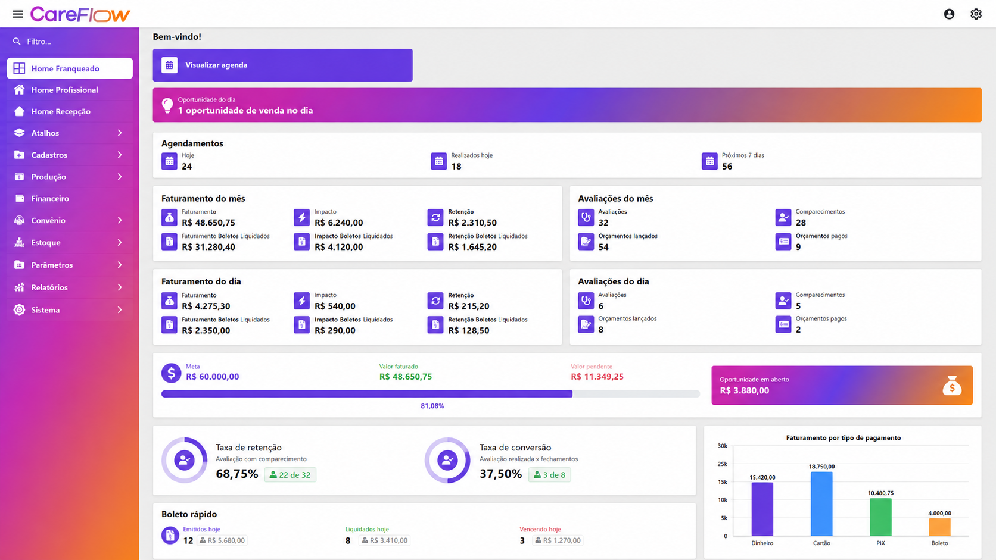Screen dimensions: 996x560
Task: Open Home Profissional in sidebar
Action: 70,90
